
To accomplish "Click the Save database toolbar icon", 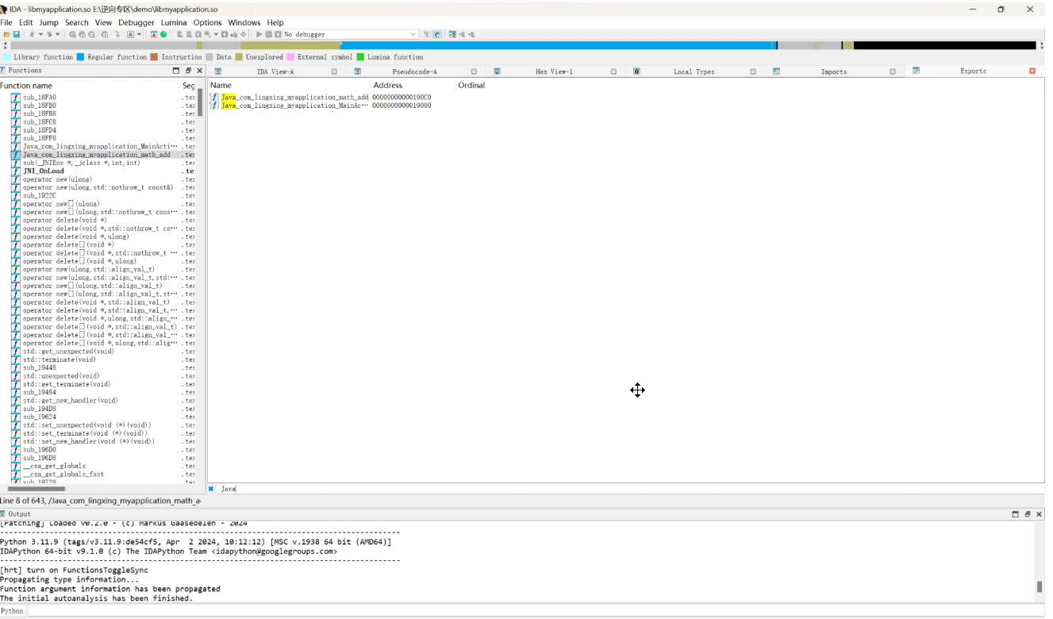I will click(17, 35).
